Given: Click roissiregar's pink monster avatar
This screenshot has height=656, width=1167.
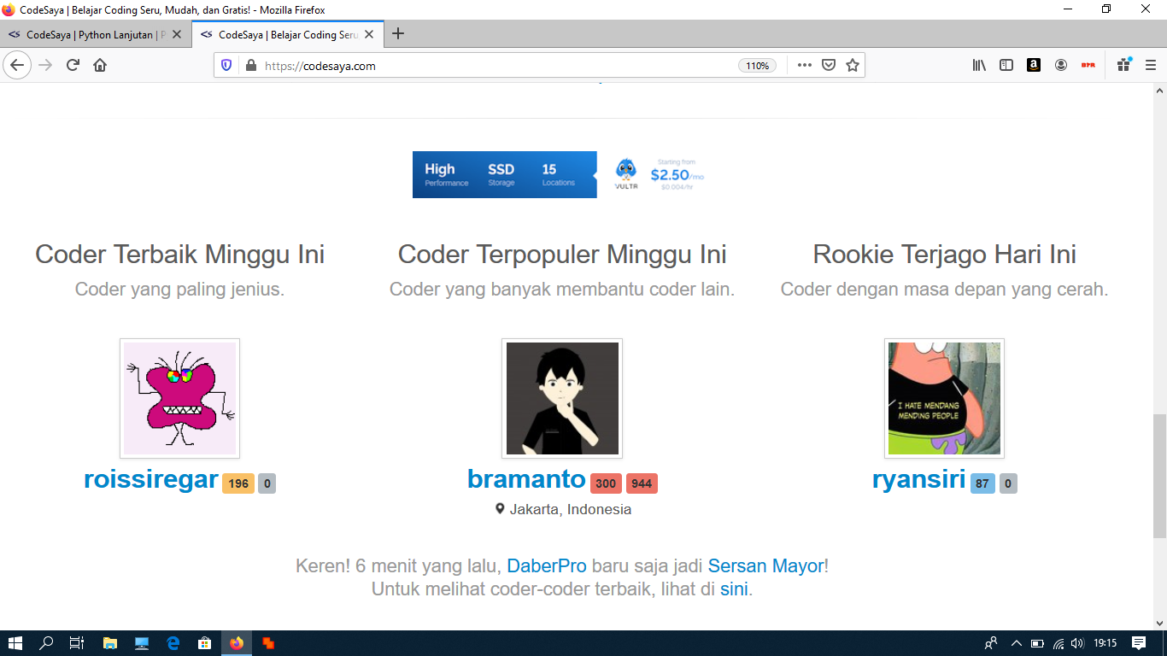Looking at the screenshot, I should point(179,398).
